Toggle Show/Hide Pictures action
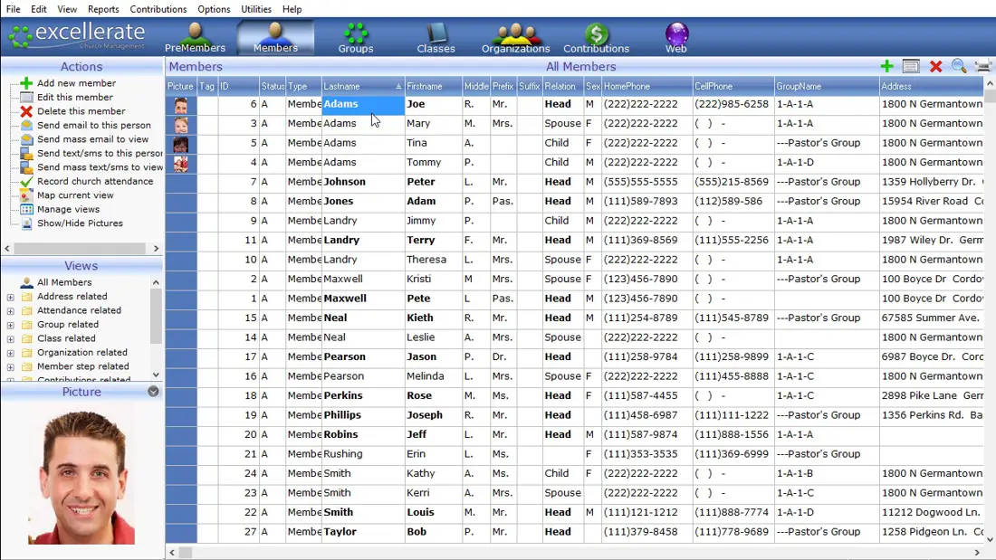Viewport: 996px width, 560px height. (80, 223)
